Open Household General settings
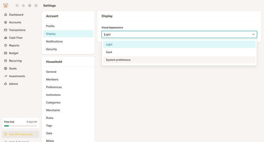Screen dimensions: 264x142 68,72
